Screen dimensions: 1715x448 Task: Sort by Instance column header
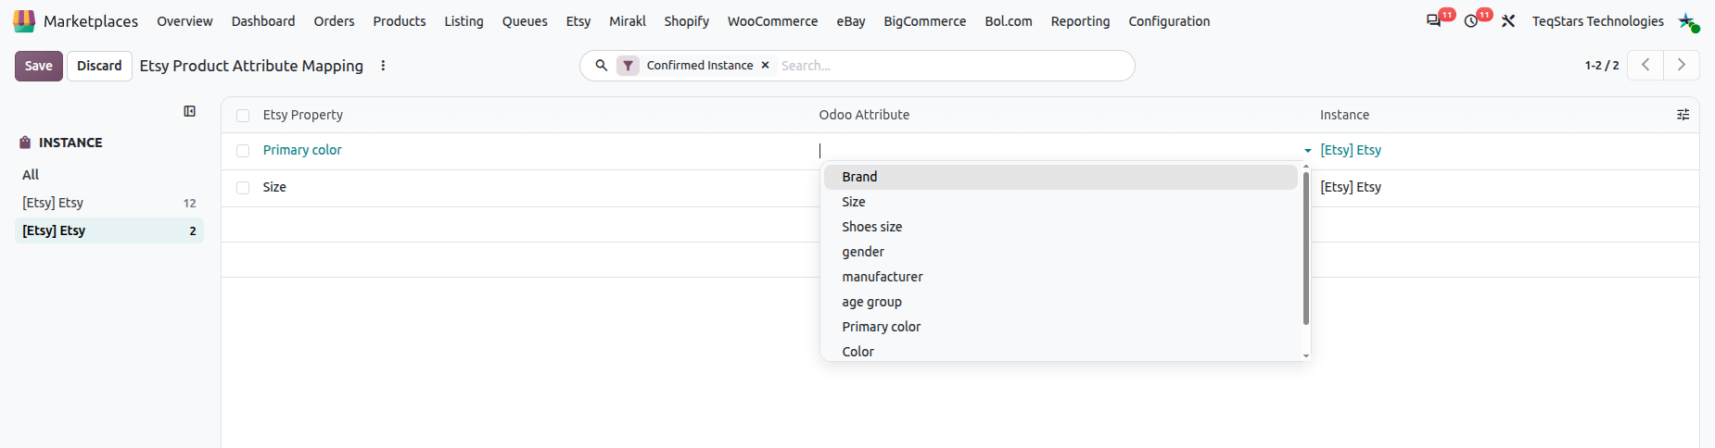pyautogui.click(x=1344, y=115)
